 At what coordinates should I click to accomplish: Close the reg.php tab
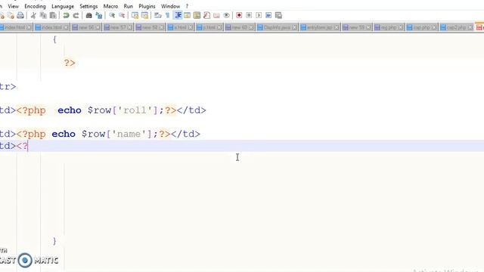click(x=401, y=27)
